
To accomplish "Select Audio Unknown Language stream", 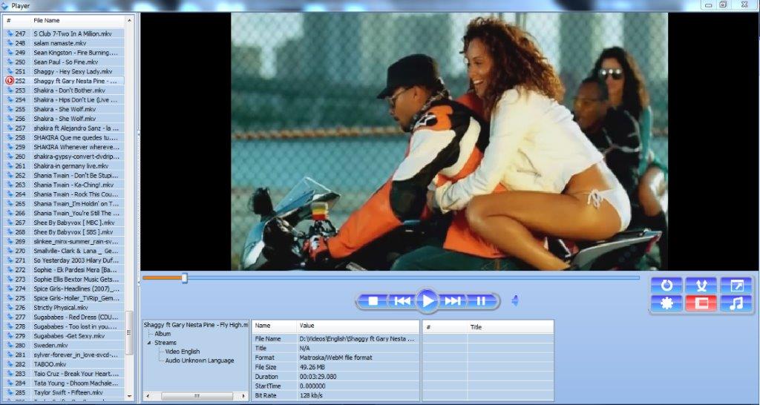I will [199, 360].
